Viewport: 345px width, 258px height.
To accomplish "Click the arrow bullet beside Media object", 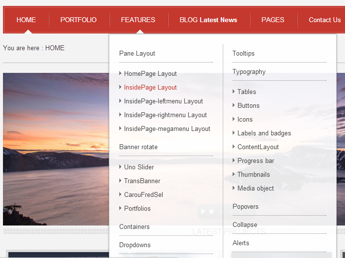I will tap(234, 188).
